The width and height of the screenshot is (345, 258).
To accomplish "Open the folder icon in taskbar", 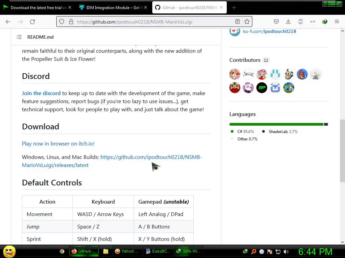I will [x=105, y=251].
